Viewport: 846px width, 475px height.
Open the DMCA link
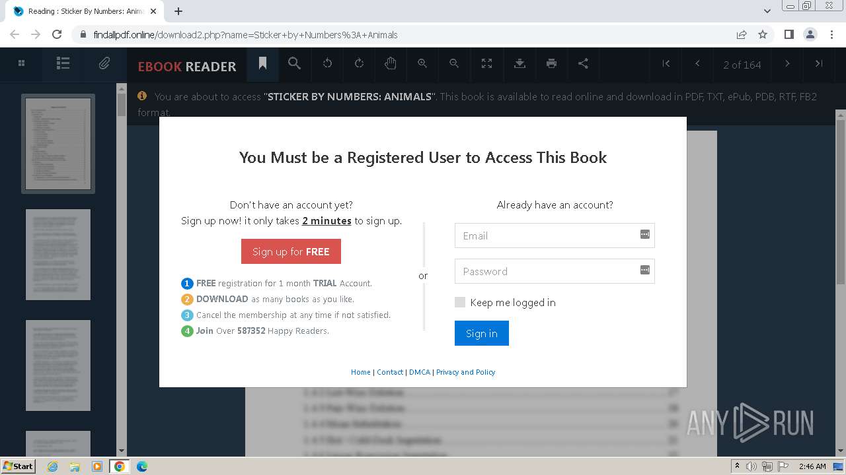click(420, 372)
